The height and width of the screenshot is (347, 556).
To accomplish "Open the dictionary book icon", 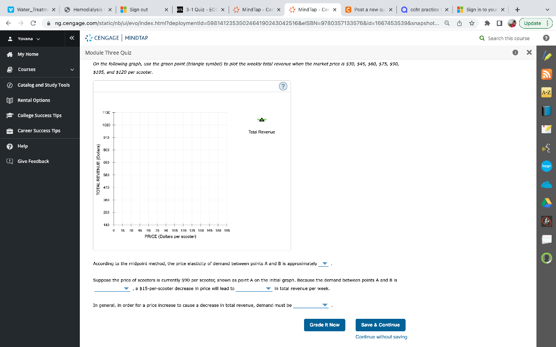I will (x=547, y=109).
